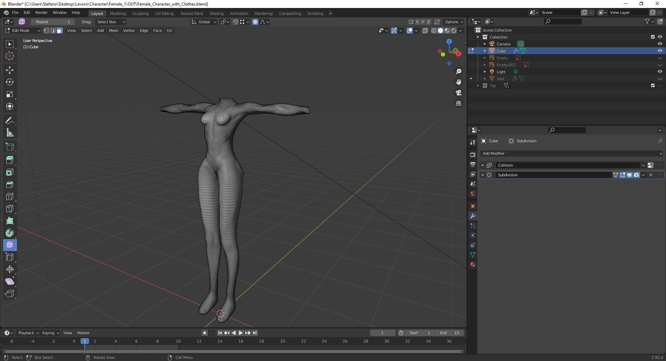
Task: Click the pan view hand icon
Action: pos(459,82)
